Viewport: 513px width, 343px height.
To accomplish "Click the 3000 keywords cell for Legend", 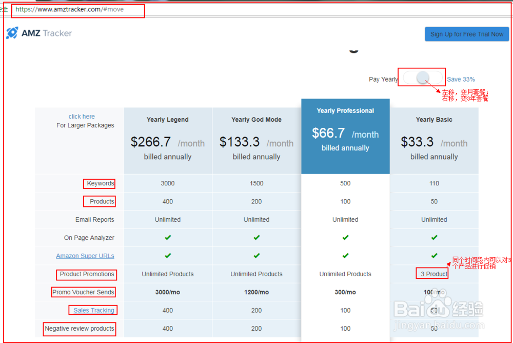I will (x=168, y=183).
